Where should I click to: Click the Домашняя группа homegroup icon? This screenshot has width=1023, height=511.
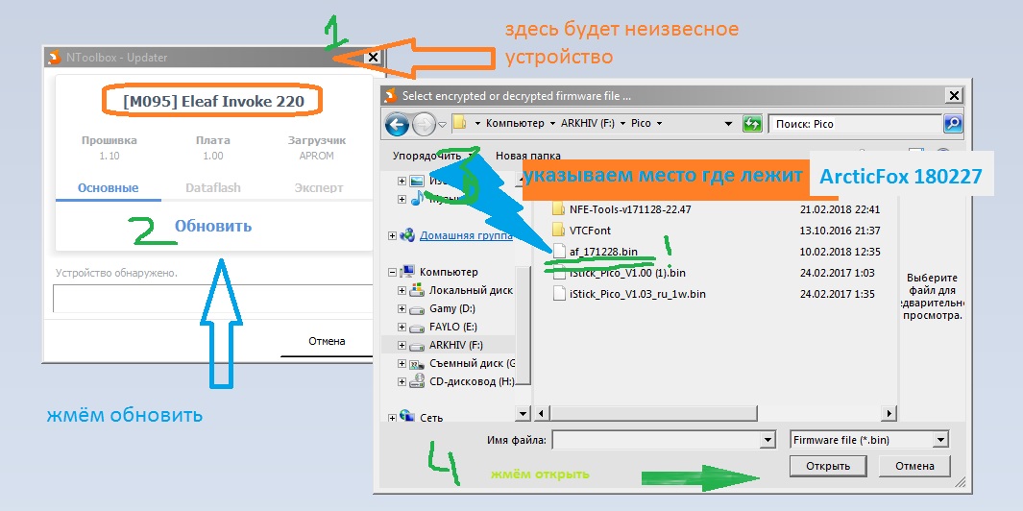point(407,235)
